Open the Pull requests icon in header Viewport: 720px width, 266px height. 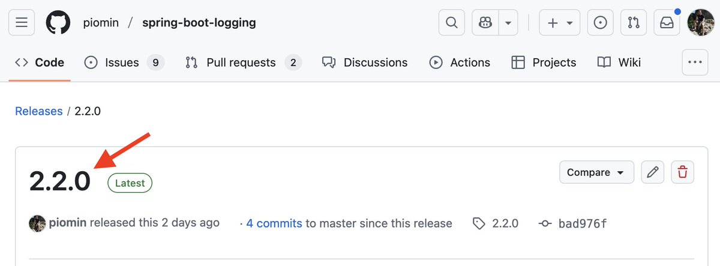click(x=633, y=23)
